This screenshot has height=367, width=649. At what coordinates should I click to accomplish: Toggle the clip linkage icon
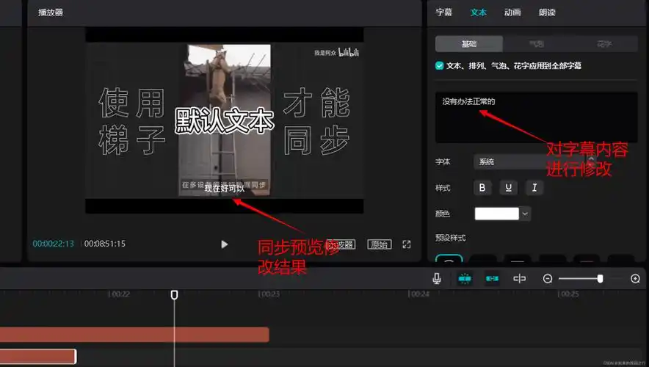tap(492, 279)
